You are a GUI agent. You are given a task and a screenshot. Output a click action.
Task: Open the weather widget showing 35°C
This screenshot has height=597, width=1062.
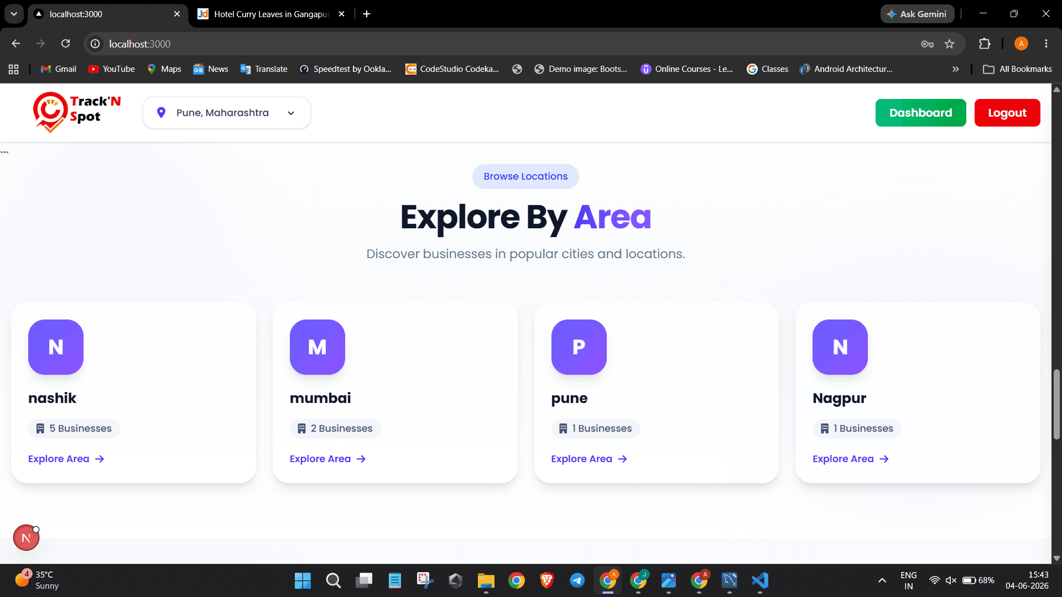pos(37,580)
